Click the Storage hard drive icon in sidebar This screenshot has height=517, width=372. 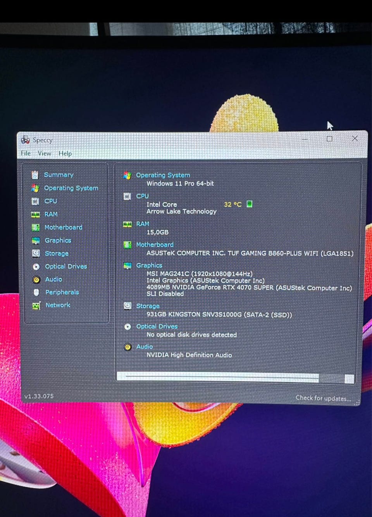pos(36,253)
